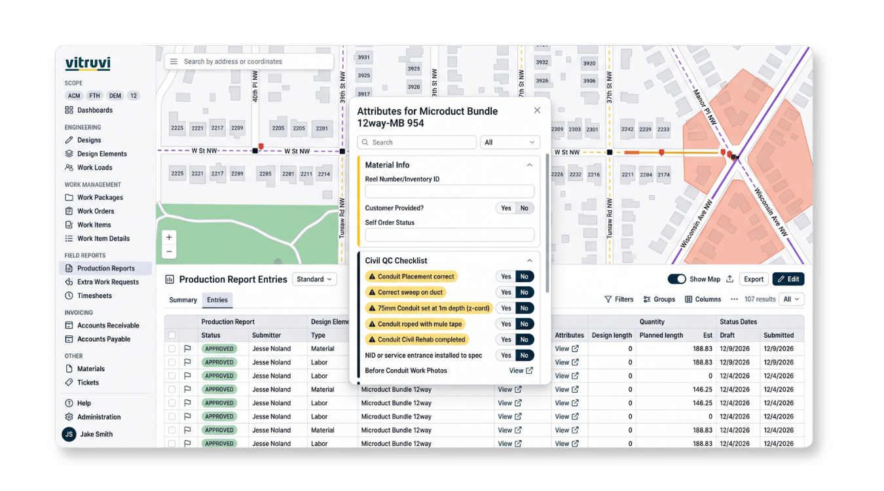Image resolution: width=884 pixels, height=491 pixels.
Task: Click the share upload icon beside Export
Action: point(730,279)
